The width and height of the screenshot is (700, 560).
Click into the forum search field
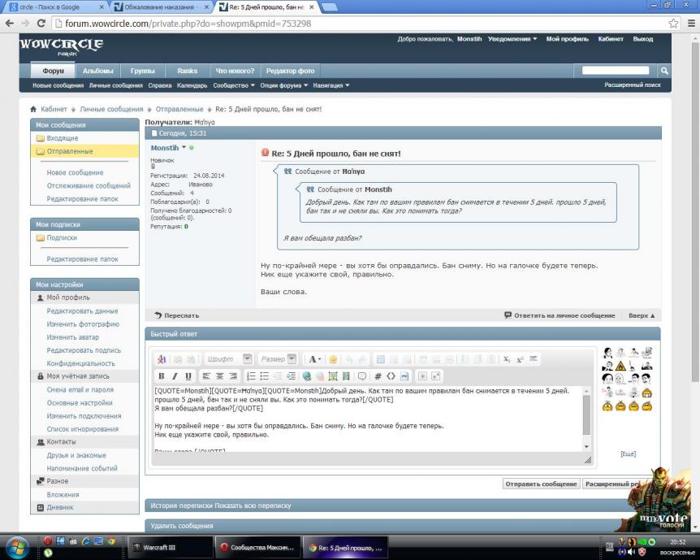coord(616,71)
